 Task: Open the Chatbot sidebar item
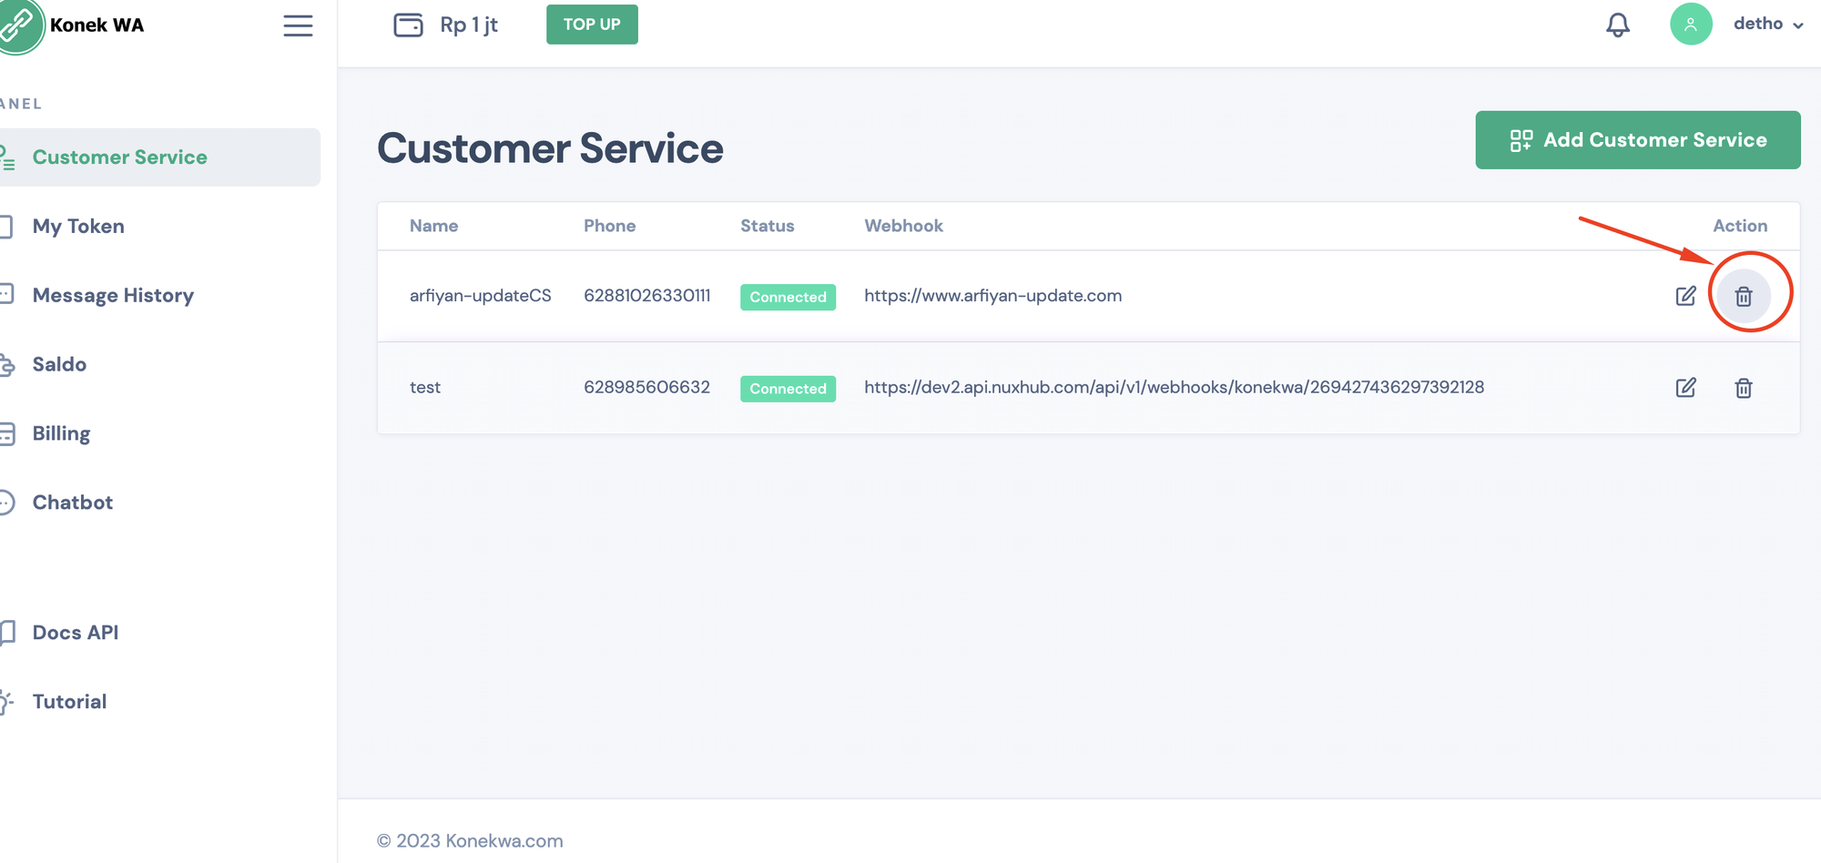click(x=73, y=503)
